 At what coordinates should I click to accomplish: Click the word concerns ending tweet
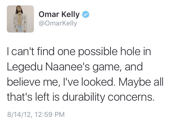click(131, 97)
